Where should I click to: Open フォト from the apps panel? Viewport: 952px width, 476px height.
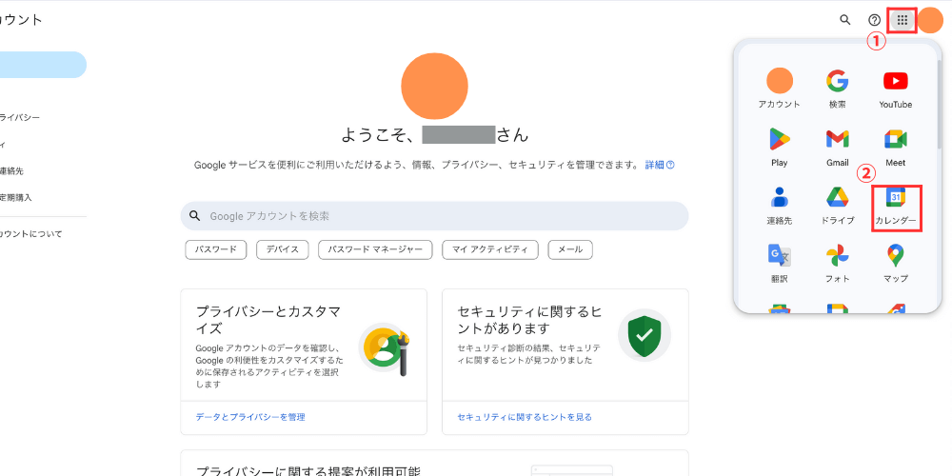837,263
